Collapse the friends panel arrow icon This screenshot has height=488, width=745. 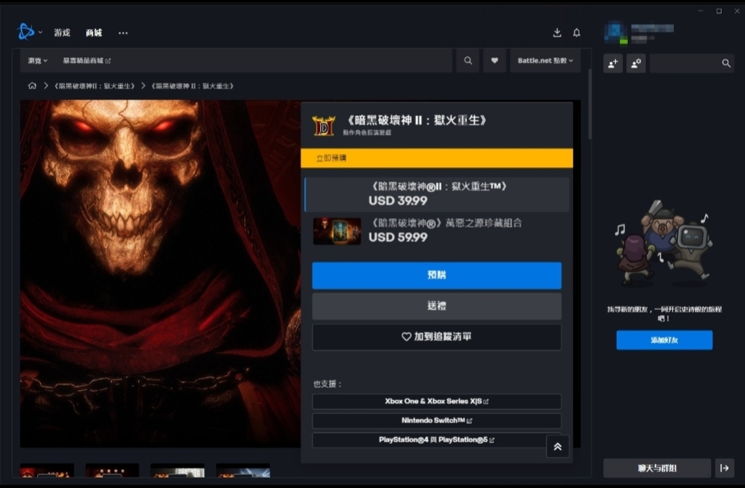point(724,468)
